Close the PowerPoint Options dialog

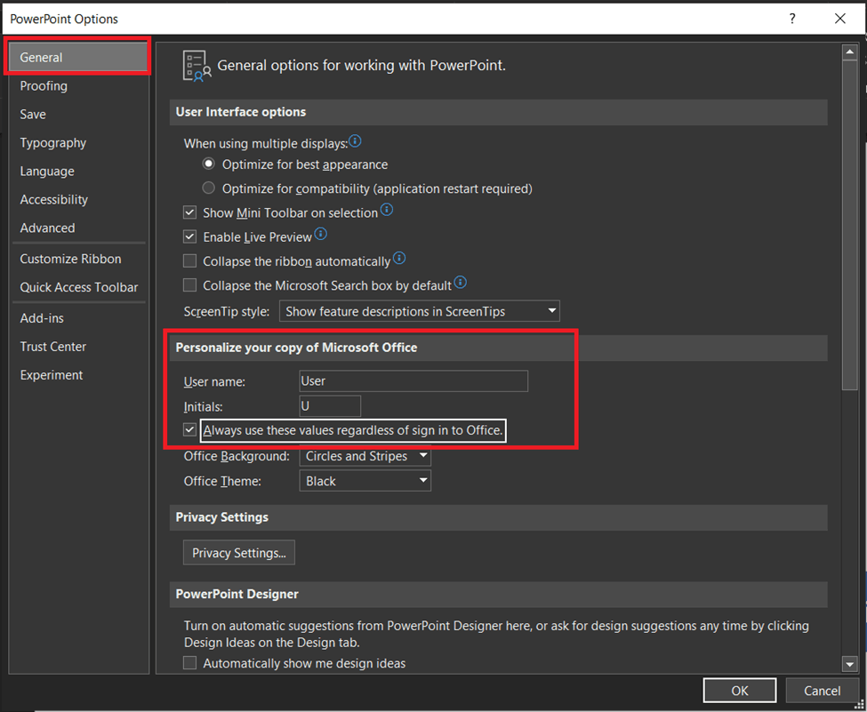[x=840, y=19]
